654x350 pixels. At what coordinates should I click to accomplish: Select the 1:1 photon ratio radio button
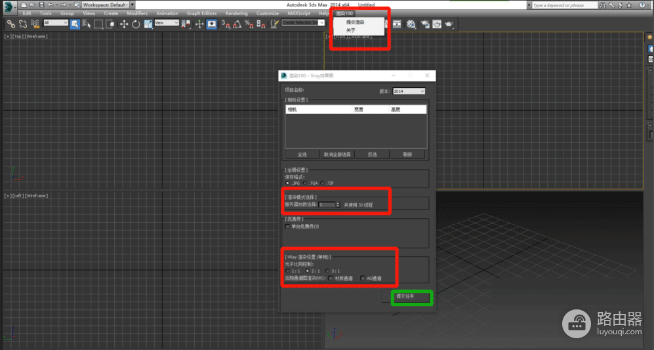point(287,271)
